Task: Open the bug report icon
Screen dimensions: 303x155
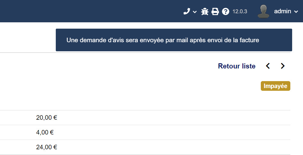Action: pyautogui.click(x=205, y=11)
